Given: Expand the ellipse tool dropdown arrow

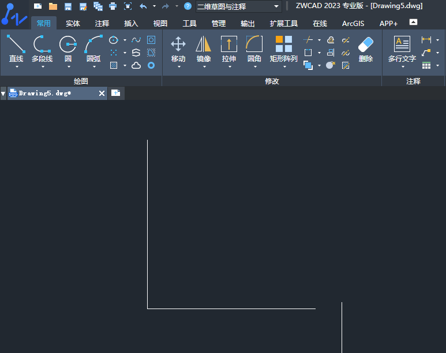Looking at the screenshot, I should coord(125,40).
